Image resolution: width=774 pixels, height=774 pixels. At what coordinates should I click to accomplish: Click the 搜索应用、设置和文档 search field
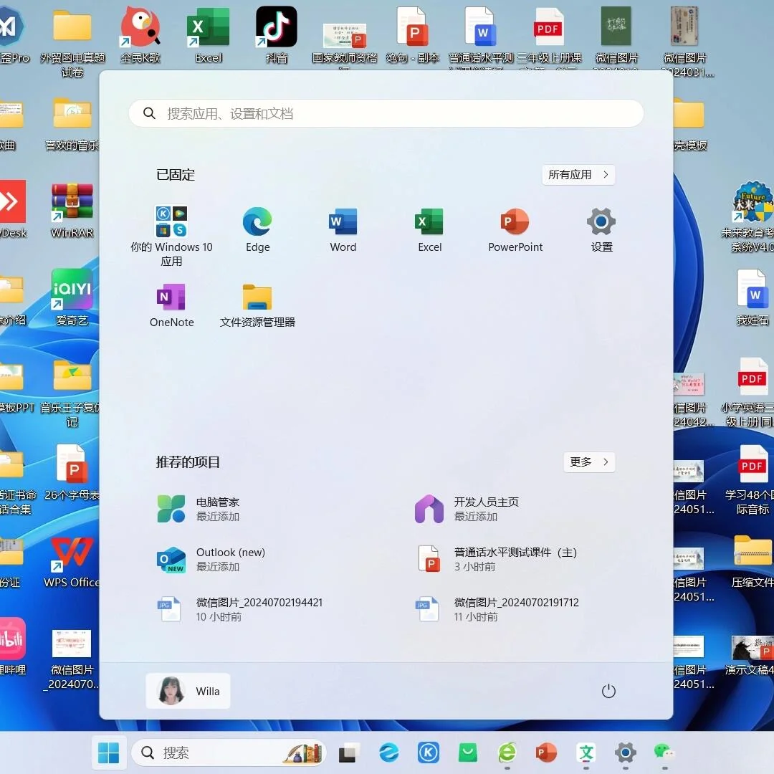pyautogui.click(x=386, y=113)
